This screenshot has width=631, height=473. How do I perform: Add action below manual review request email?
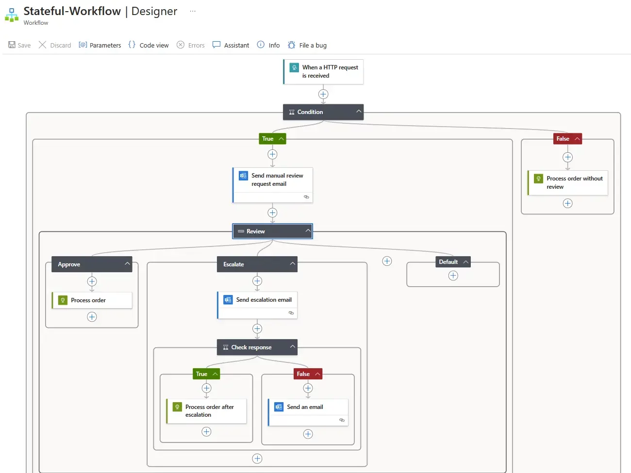pos(272,212)
